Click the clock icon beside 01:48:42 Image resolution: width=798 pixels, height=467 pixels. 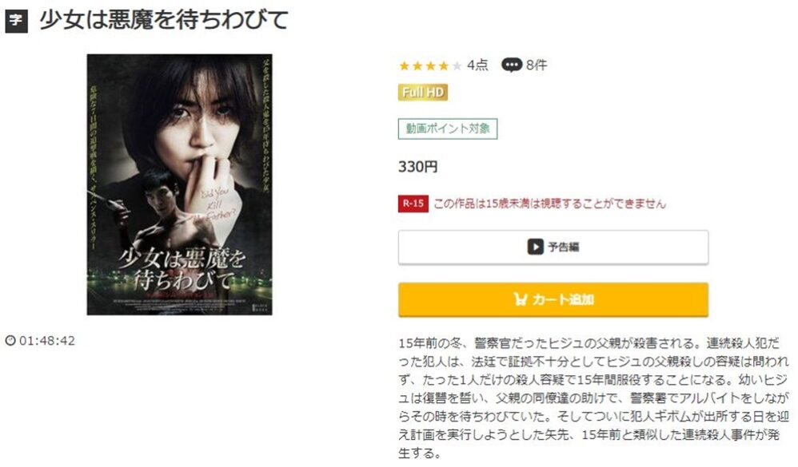point(10,340)
